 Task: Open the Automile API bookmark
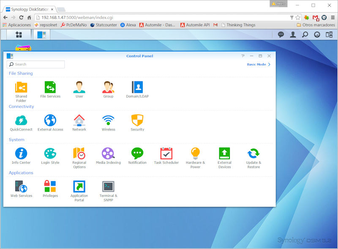point(195,25)
